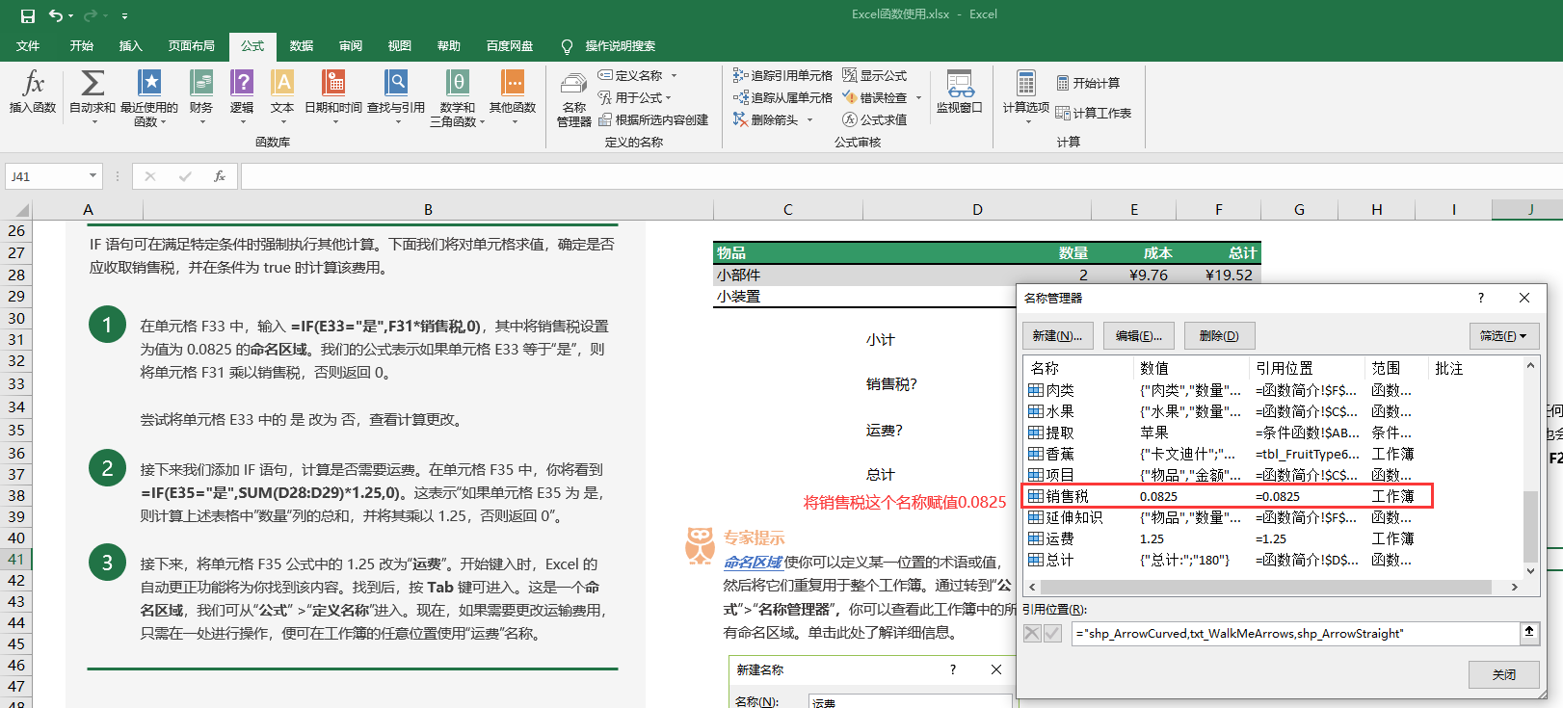
Task: Toggle Show Formulas (显示公式)
Action: point(875,75)
